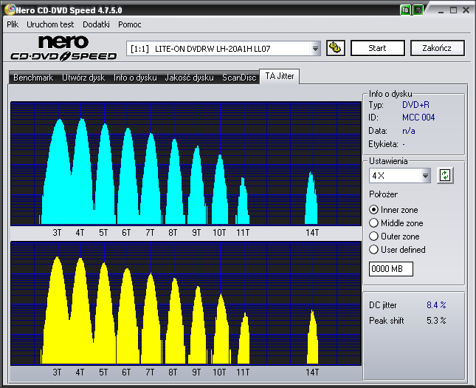Choose the Outer zone position
The height and width of the screenshot is (388, 476).
pyautogui.click(x=374, y=236)
